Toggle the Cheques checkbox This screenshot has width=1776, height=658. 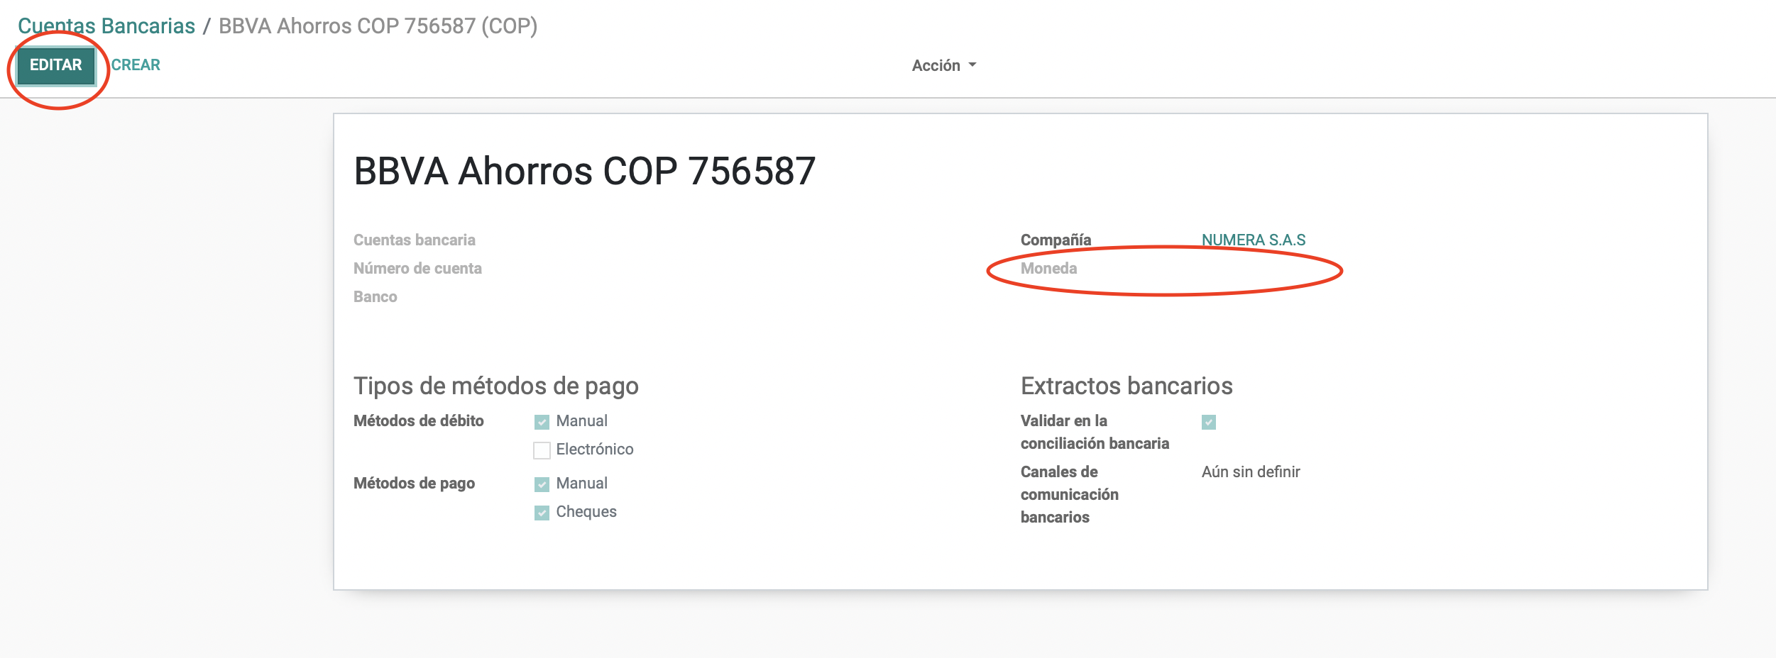(x=542, y=513)
